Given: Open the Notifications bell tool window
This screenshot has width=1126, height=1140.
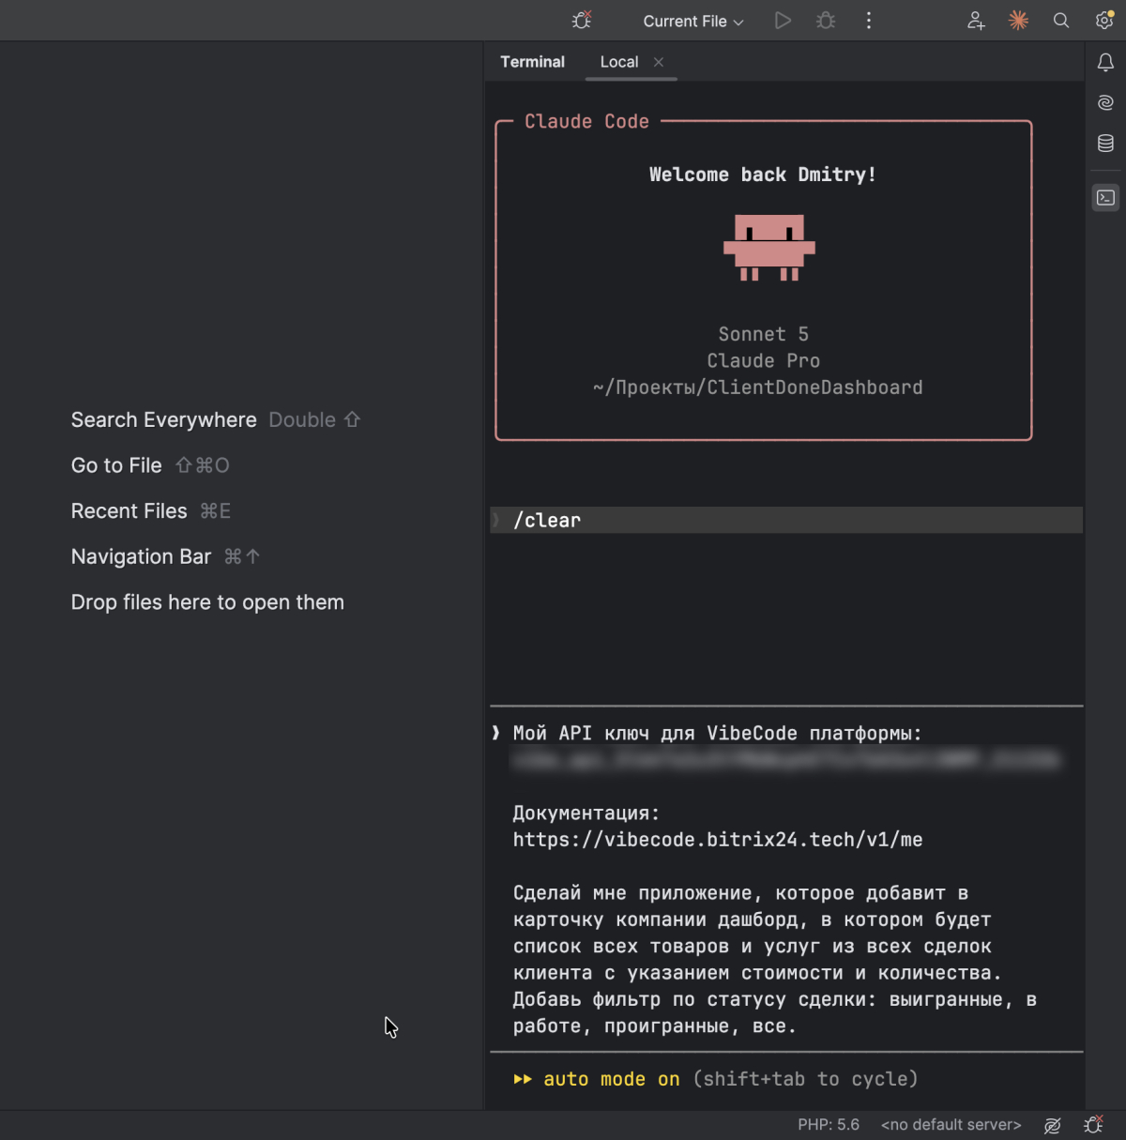Looking at the screenshot, I should [x=1105, y=62].
